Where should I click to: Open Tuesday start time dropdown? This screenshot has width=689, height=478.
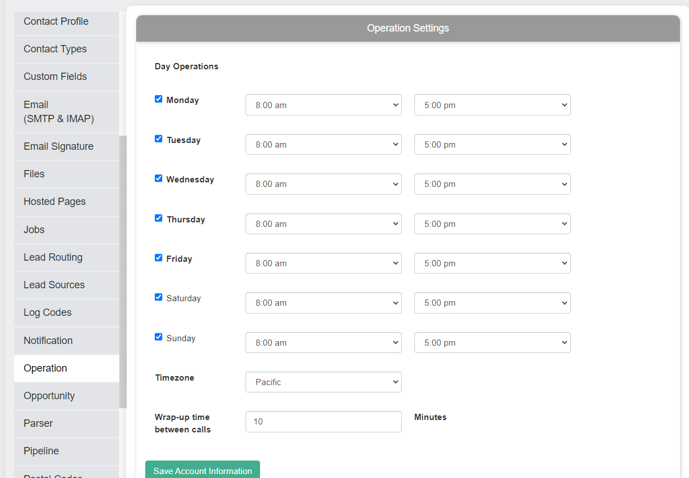point(324,145)
